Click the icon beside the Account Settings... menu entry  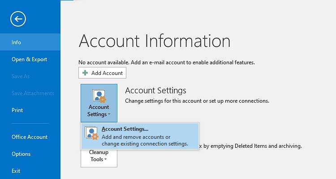coord(92,133)
